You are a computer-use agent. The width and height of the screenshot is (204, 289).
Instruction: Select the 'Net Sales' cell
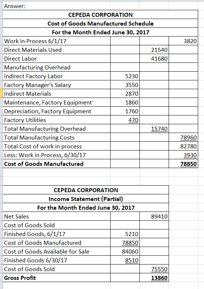57,216
